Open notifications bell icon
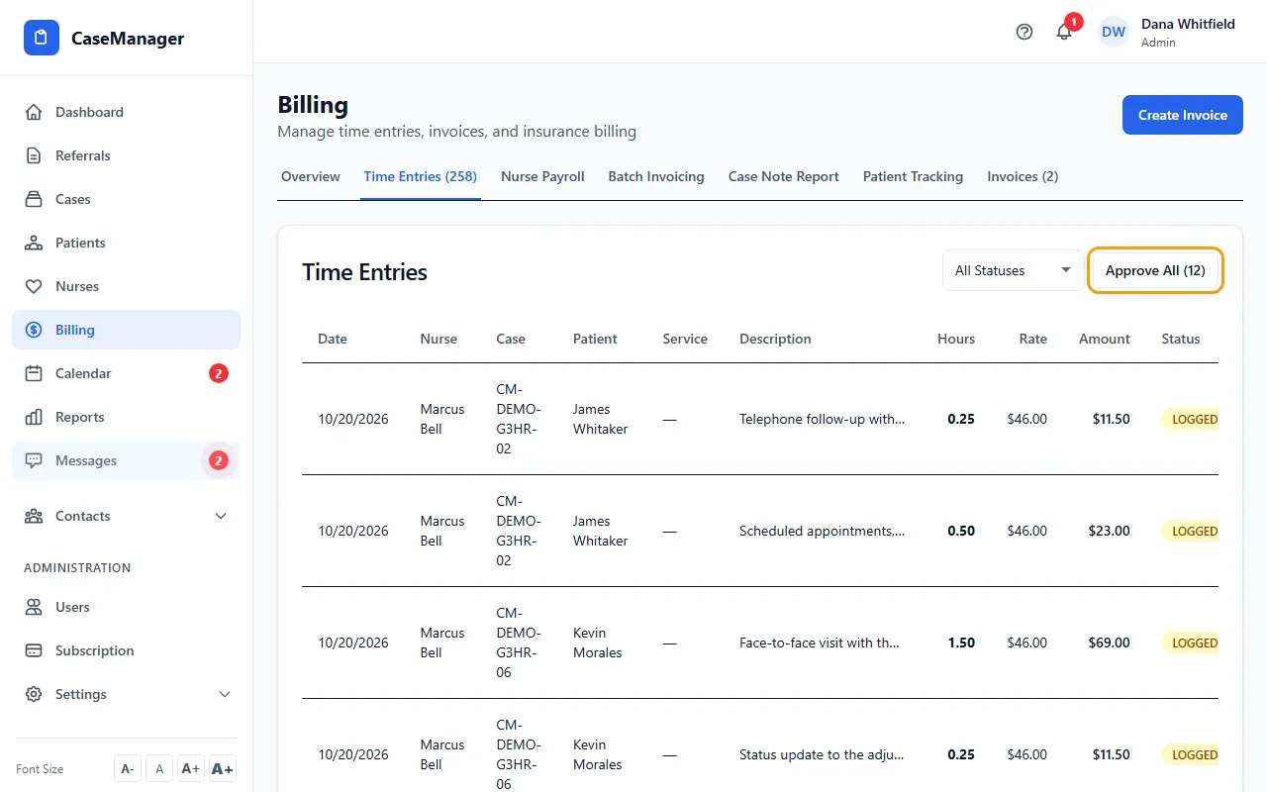 (1064, 32)
